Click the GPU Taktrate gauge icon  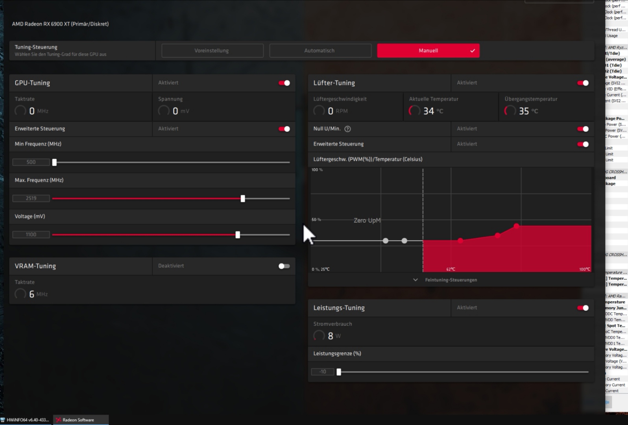(20, 111)
